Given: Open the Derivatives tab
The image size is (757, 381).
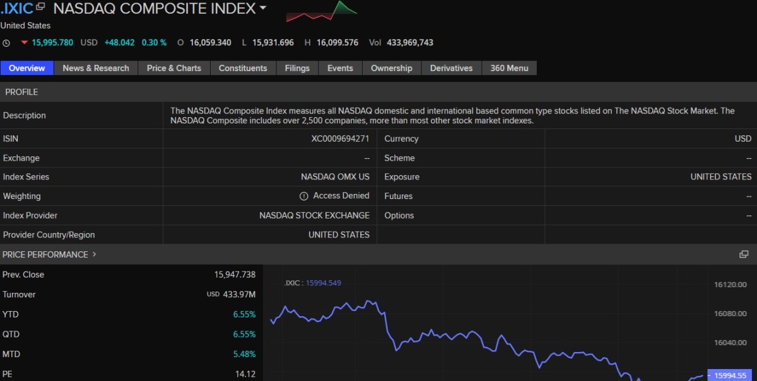Looking at the screenshot, I should 451,68.
